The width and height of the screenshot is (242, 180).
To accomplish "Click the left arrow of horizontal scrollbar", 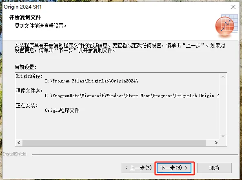I will 19,142.
